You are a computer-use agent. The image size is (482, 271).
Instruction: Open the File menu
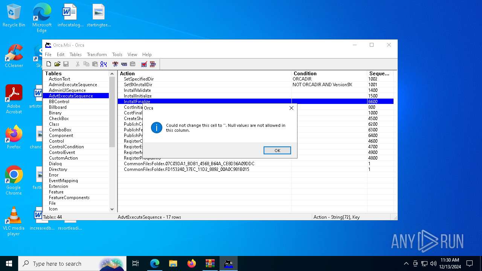pyautogui.click(x=48, y=55)
